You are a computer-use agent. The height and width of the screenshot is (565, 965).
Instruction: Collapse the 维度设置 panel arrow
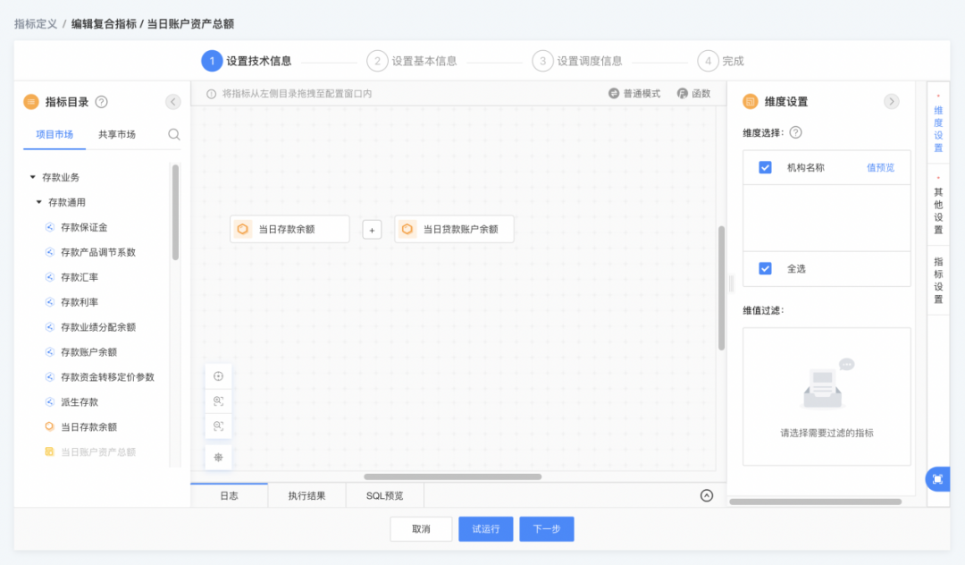pyautogui.click(x=891, y=102)
